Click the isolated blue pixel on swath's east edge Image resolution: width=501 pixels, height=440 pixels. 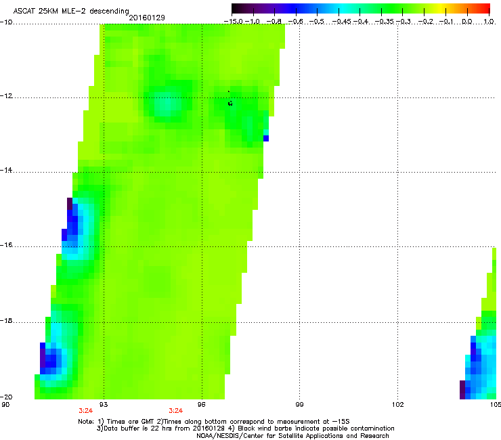click(x=266, y=138)
